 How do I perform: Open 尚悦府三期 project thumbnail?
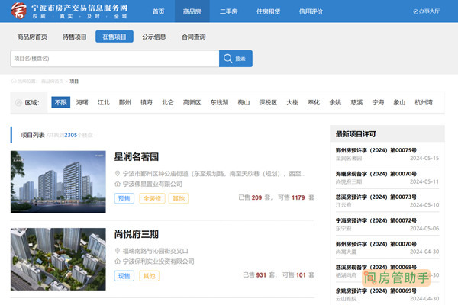(58, 259)
